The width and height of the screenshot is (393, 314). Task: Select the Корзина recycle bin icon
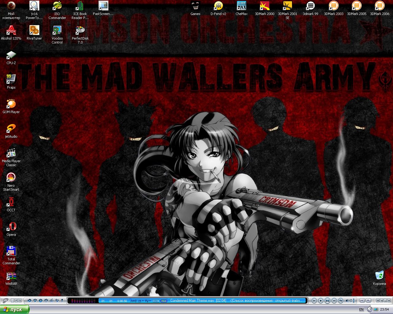coord(379,278)
